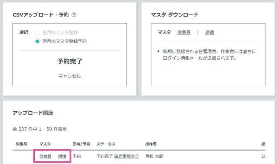This screenshot has width=277, height=164.
Task: Click the マスタ column header in history table
Action: point(45,144)
